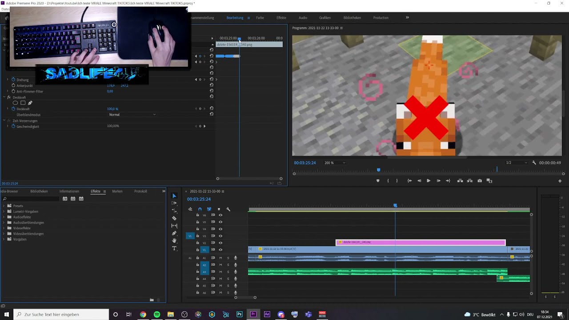The image size is (569, 320).
Task: Expand the Drehung property
Action: (8, 80)
